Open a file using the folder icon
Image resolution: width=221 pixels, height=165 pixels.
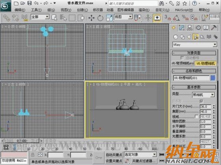[x=23, y=3]
